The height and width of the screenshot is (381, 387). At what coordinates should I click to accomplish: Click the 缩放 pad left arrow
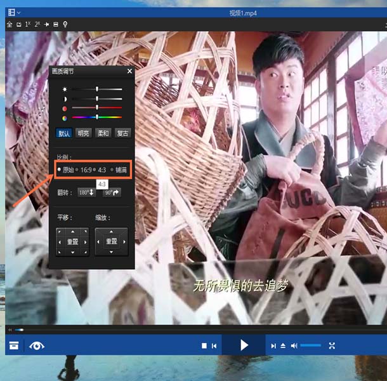[98, 242]
